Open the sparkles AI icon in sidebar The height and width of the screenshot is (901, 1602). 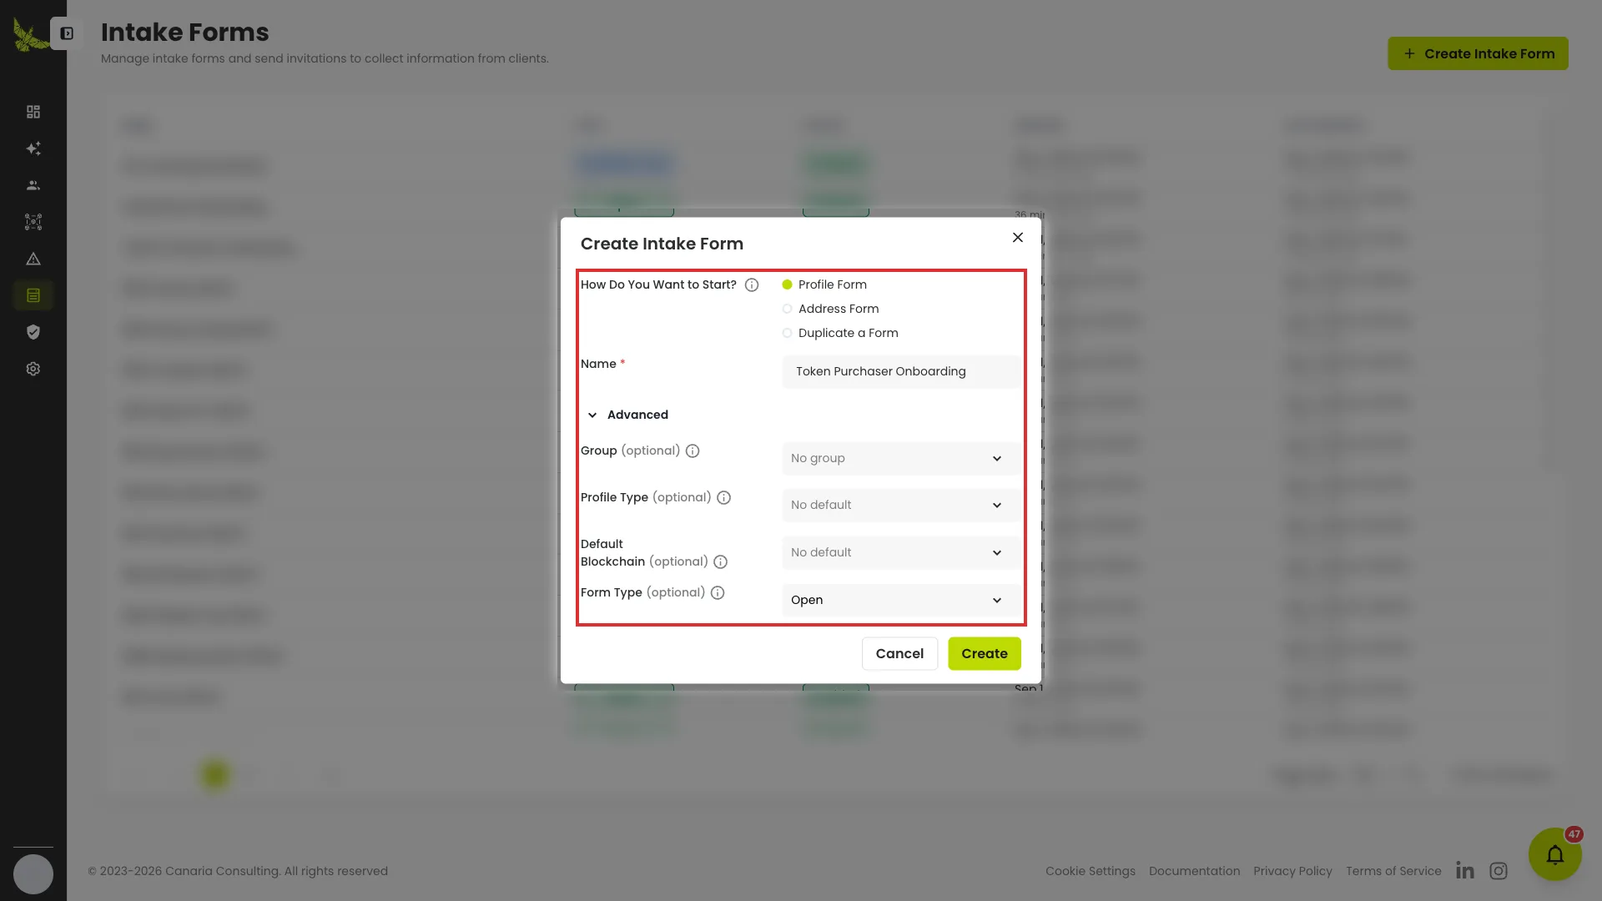(x=33, y=148)
